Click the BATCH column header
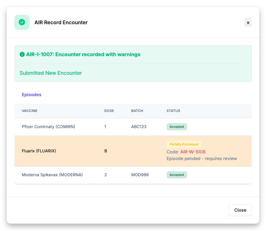Screen dimensions: 267x231 click(137, 111)
